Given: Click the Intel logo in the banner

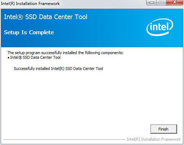Looking at the screenshot, I should 160,27.
